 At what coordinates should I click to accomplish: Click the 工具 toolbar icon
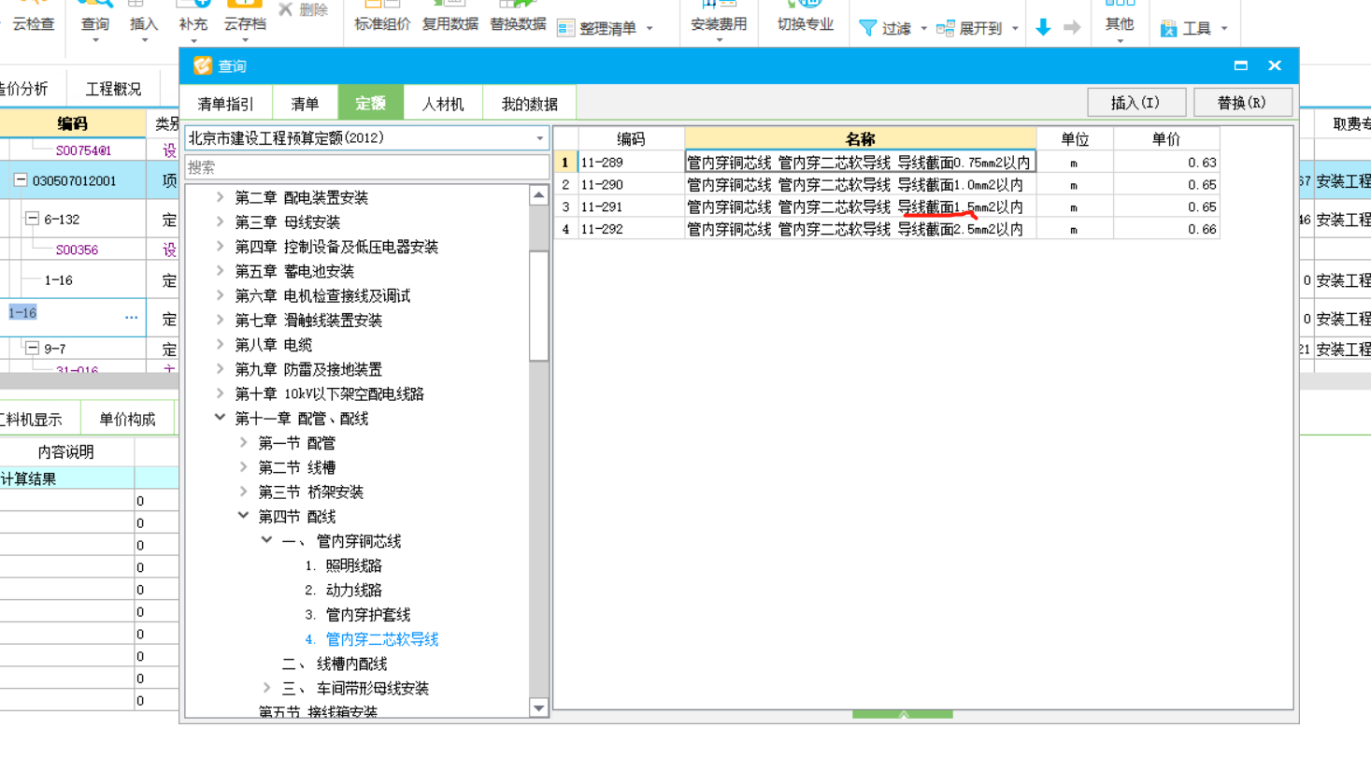[x=1168, y=29]
